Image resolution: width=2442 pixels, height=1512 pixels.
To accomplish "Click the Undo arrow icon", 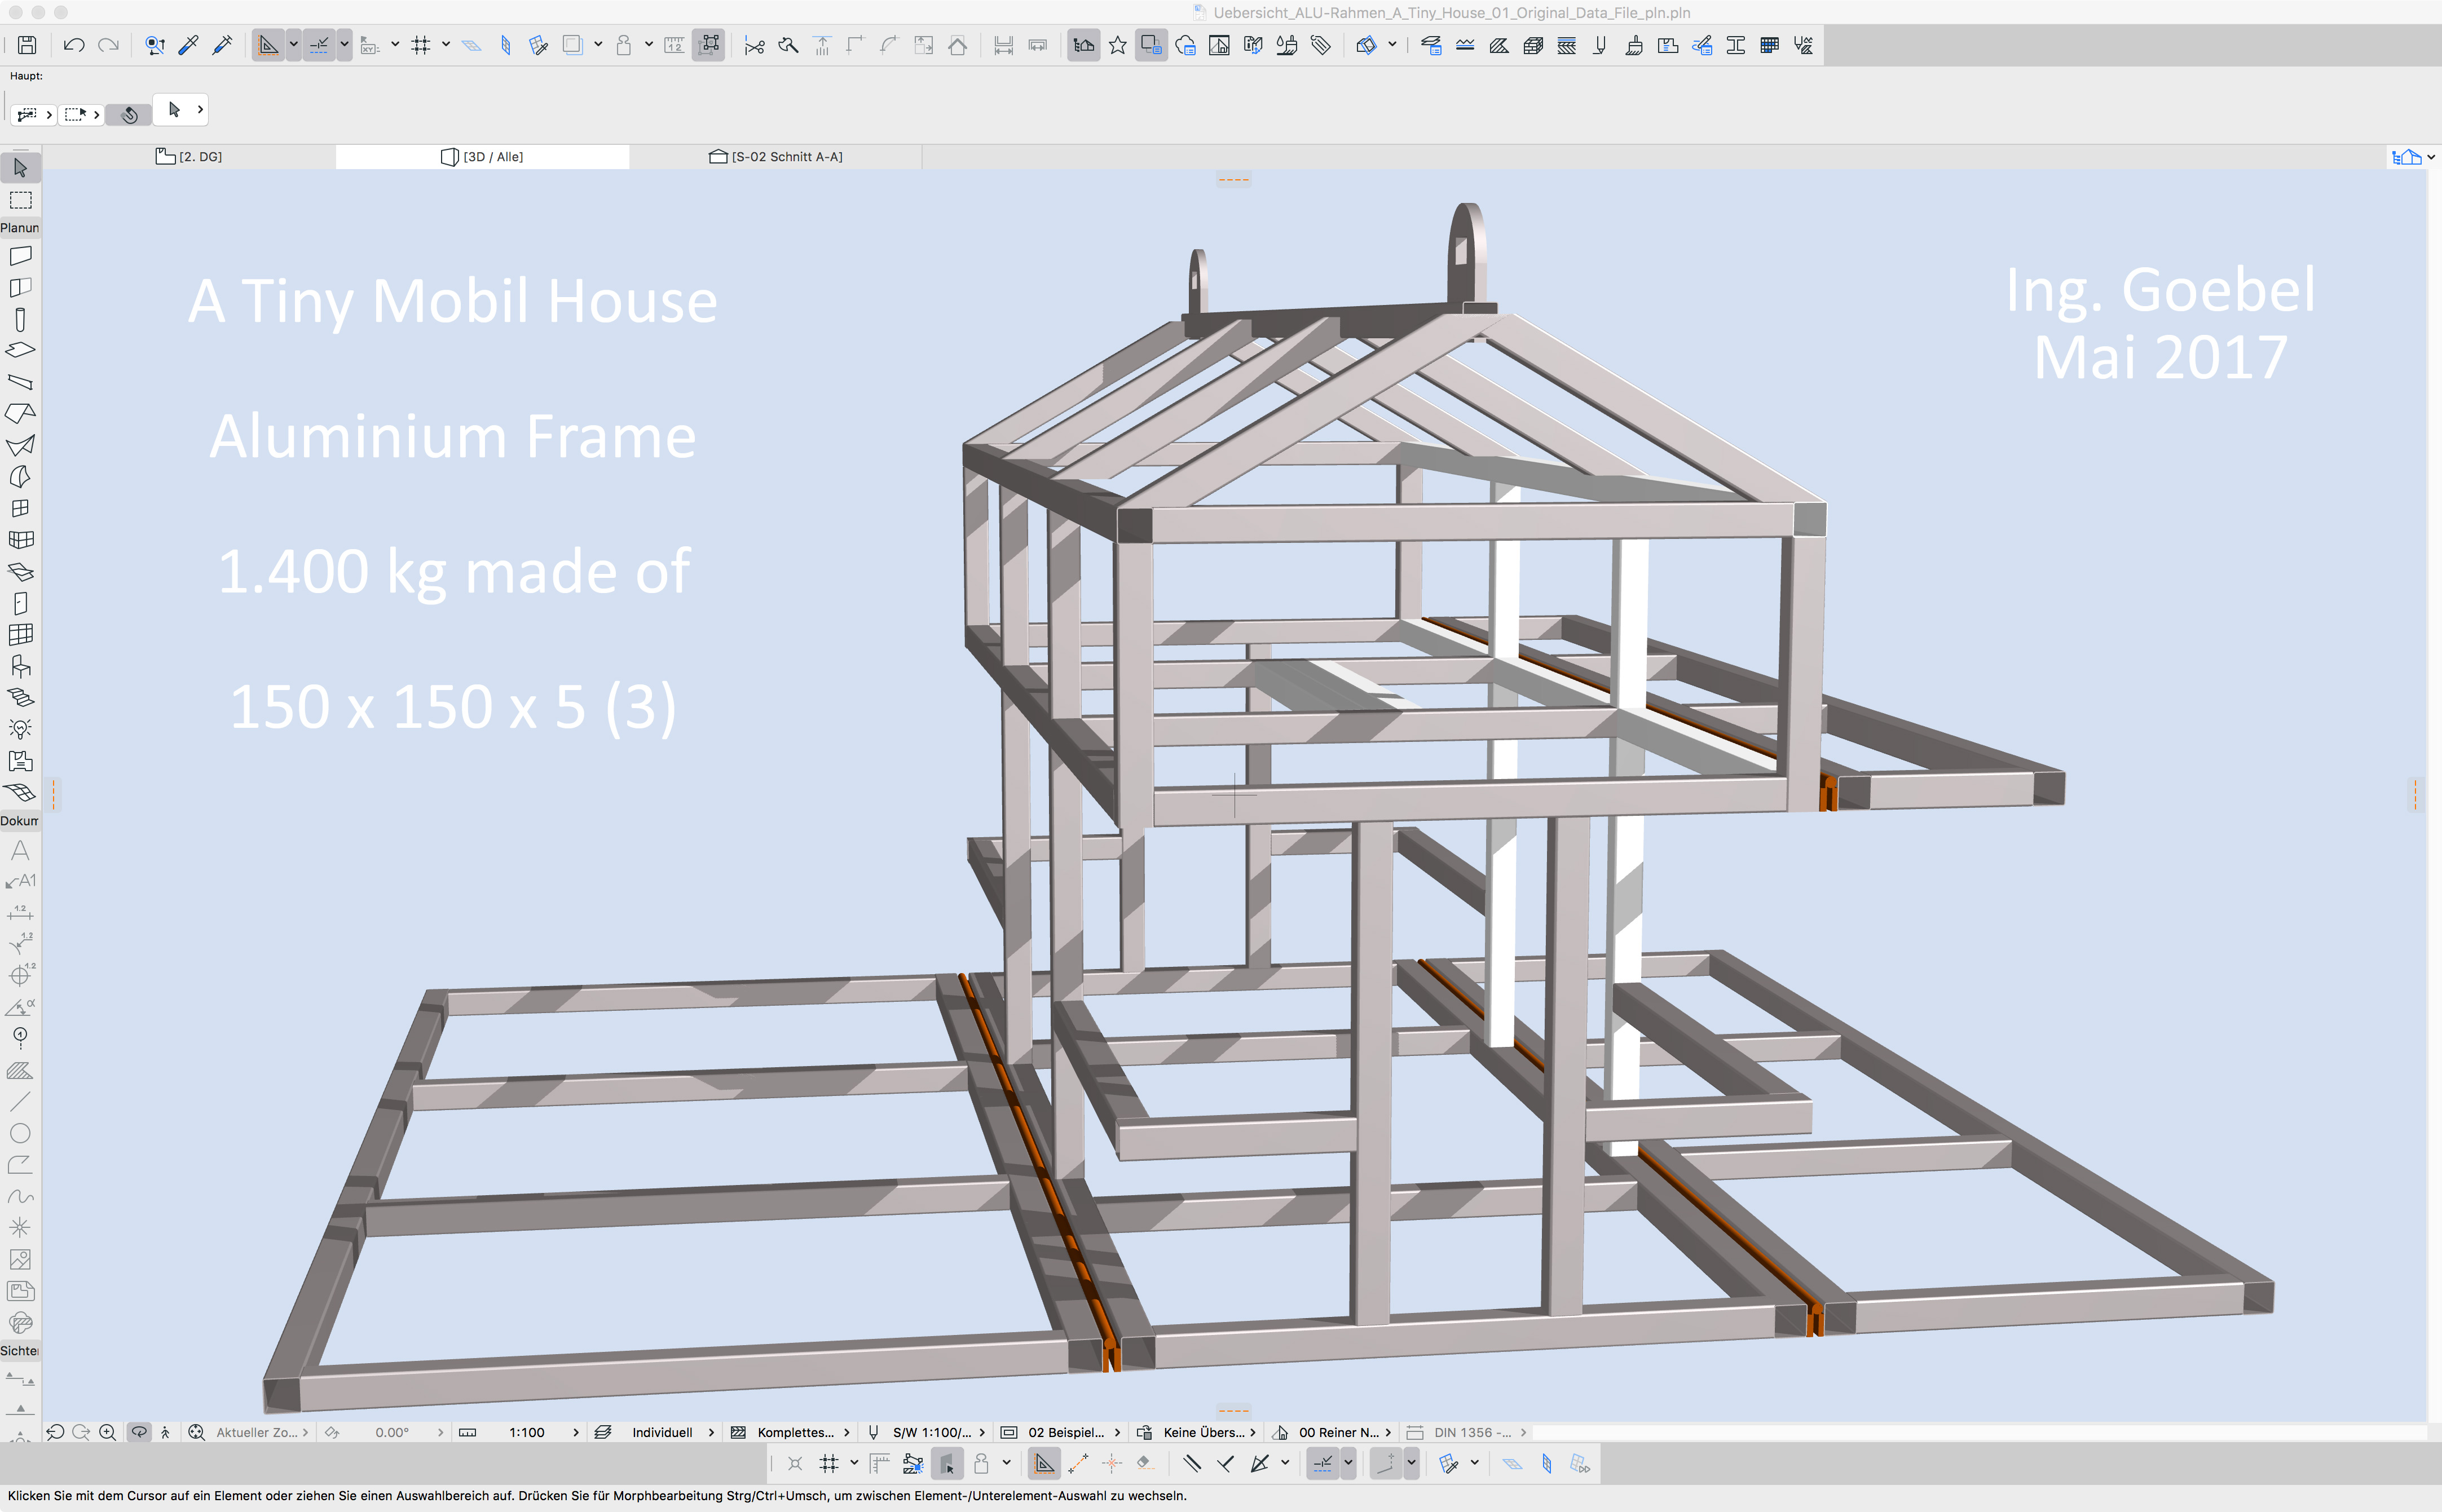I will pyautogui.click(x=73, y=45).
